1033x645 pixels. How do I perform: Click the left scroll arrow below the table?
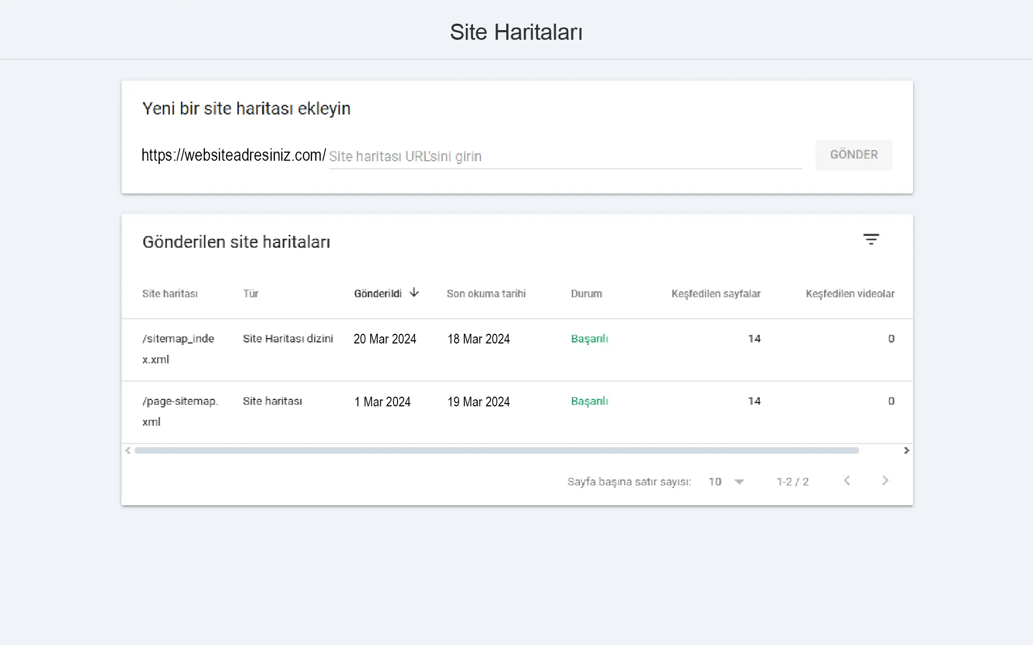[128, 450]
